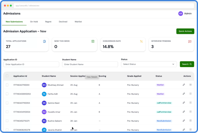Click the AD admin avatar icon

click(181, 13)
